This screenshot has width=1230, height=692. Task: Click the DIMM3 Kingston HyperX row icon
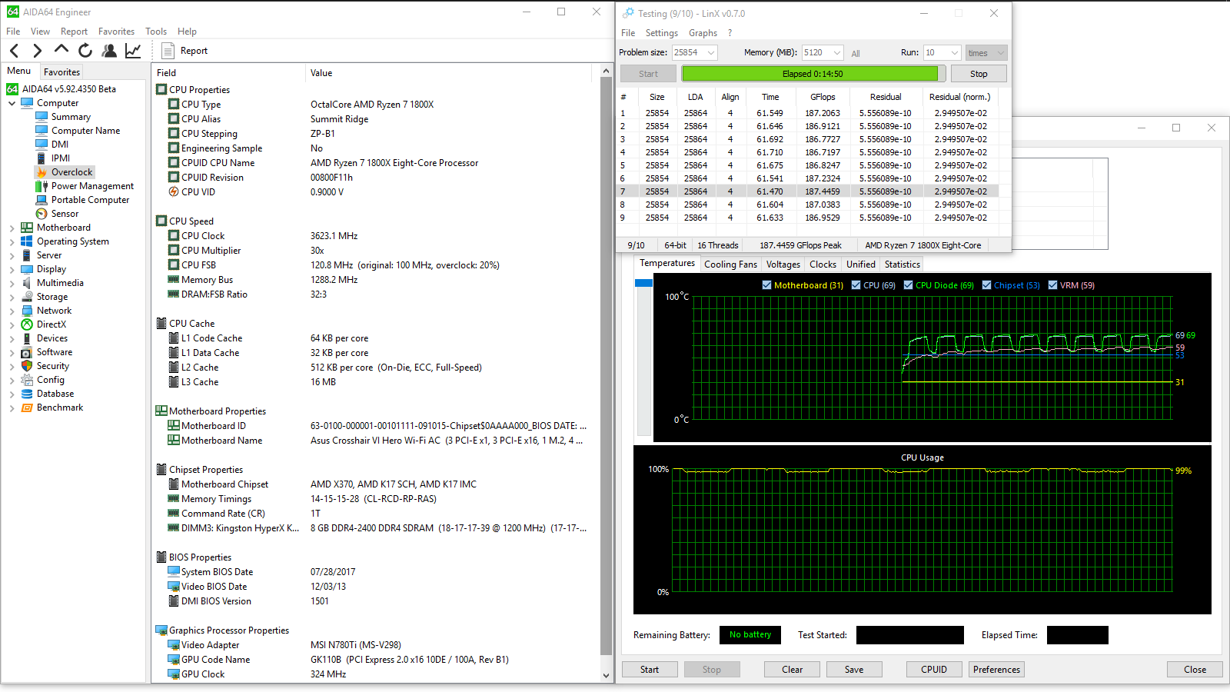point(174,528)
